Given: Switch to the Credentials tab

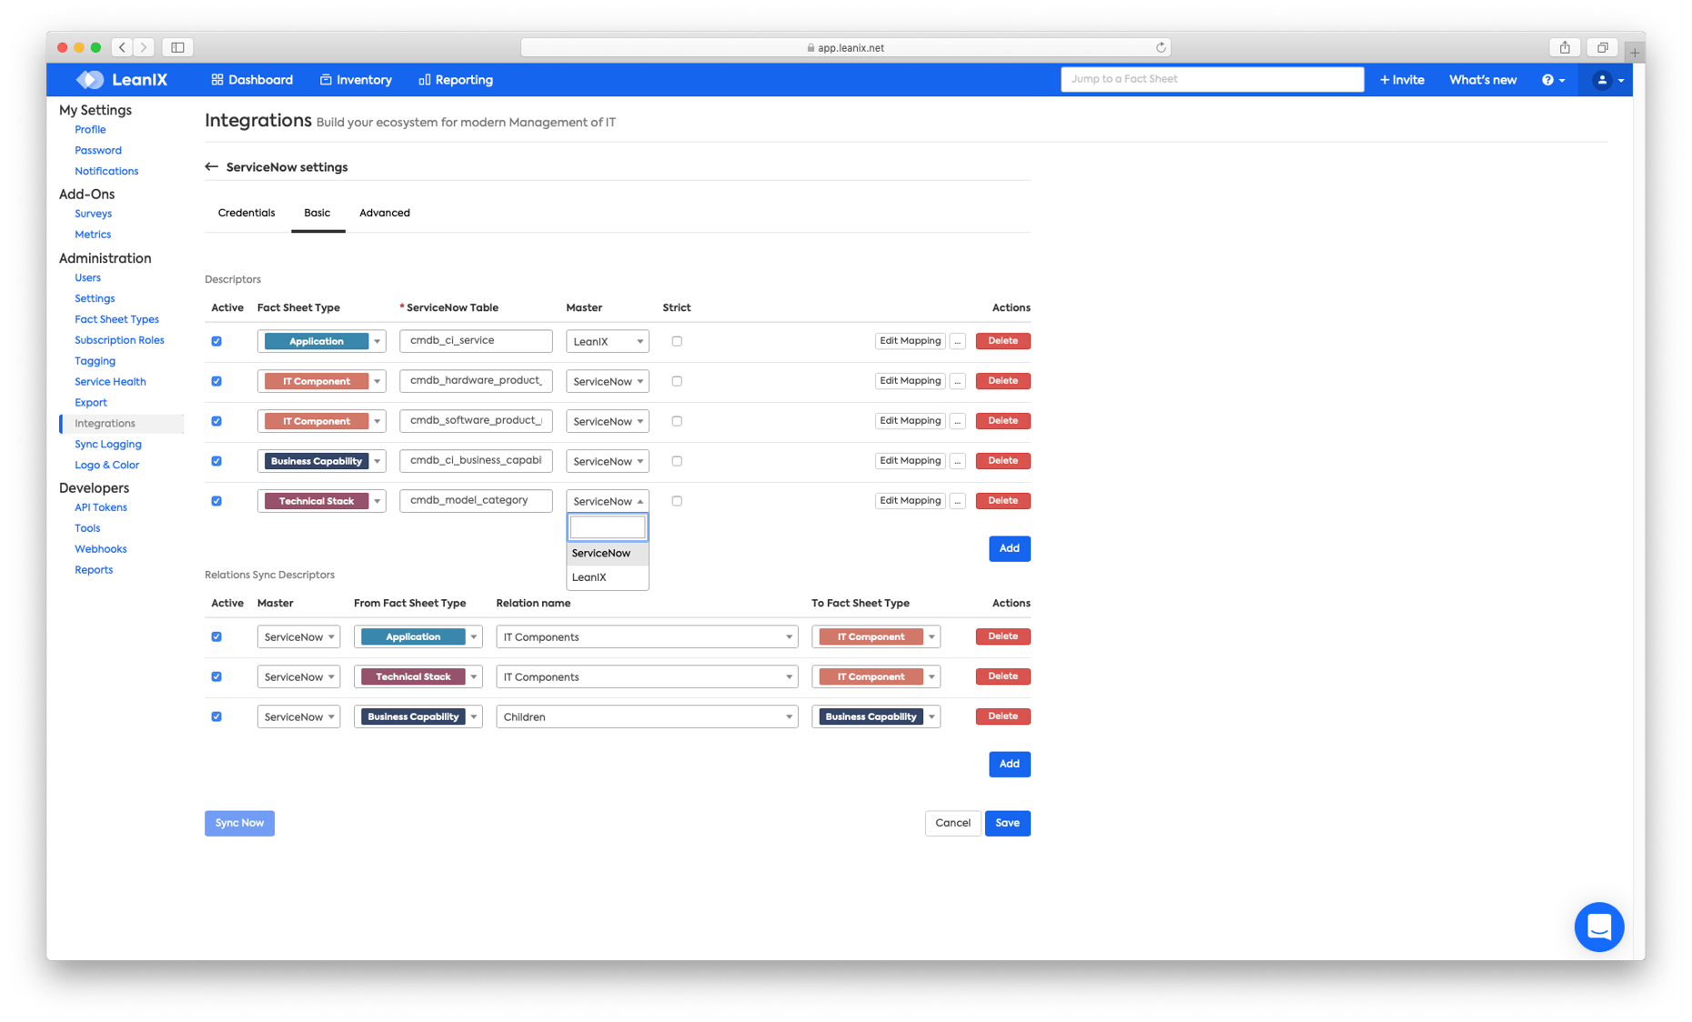Looking at the screenshot, I should [246, 213].
